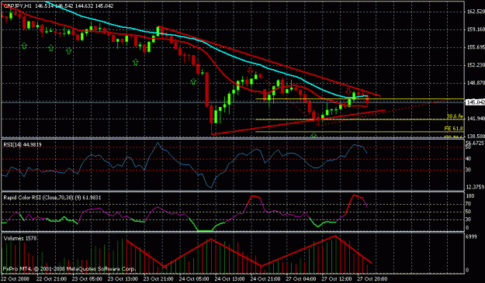Click the 24 Oct 05:00 time label

194,278
